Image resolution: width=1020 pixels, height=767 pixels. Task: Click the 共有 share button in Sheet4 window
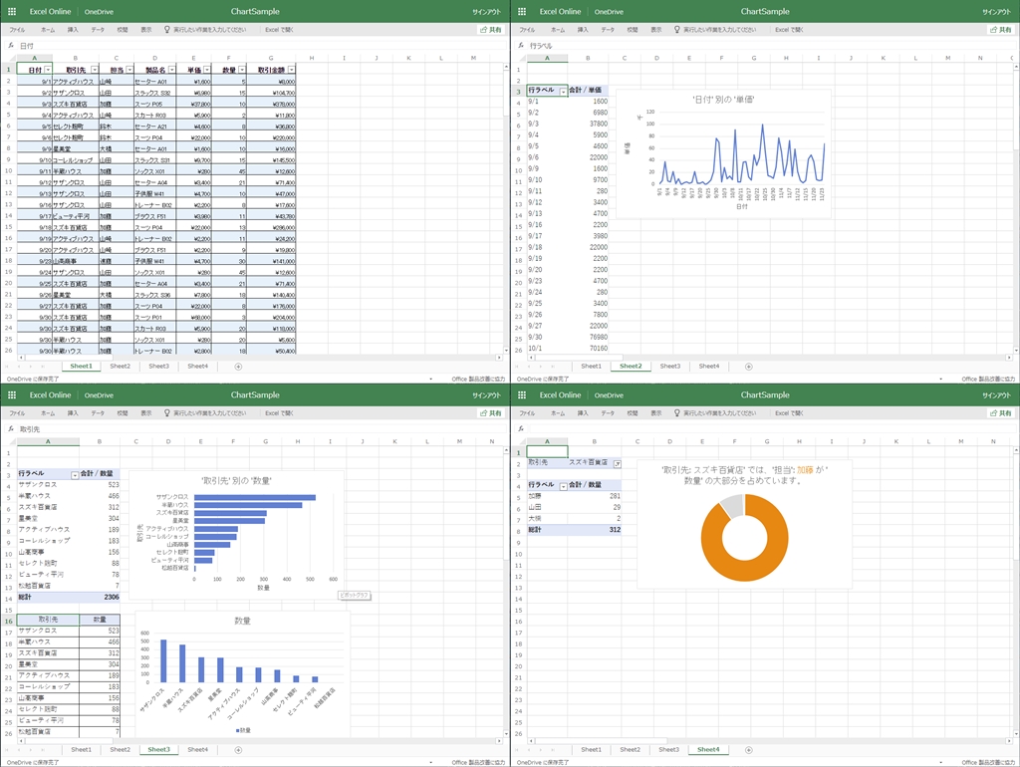pyautogui.click(x=1001, y=413)
